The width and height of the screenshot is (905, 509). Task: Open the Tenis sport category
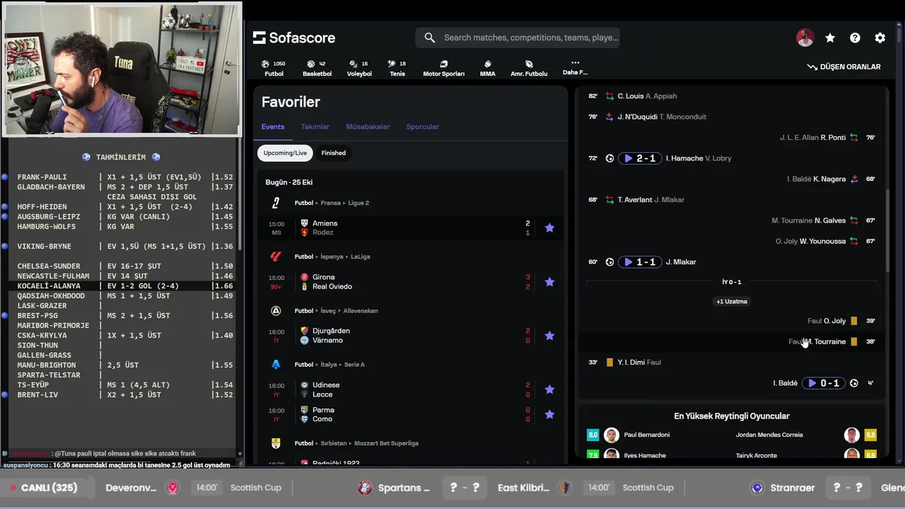[397, 69]
